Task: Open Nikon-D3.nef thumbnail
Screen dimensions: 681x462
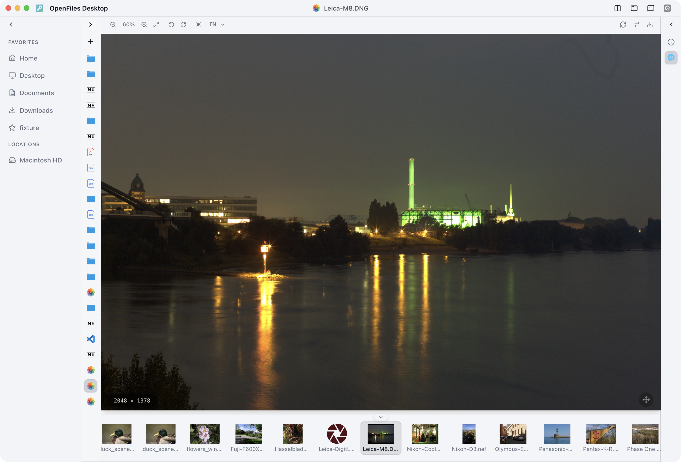Action: coord(469,438)
